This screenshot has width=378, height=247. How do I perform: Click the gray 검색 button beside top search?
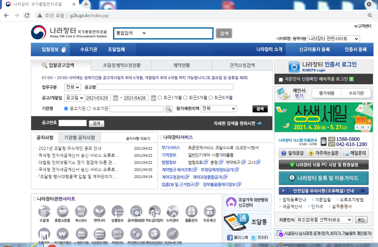pos(224,33)
